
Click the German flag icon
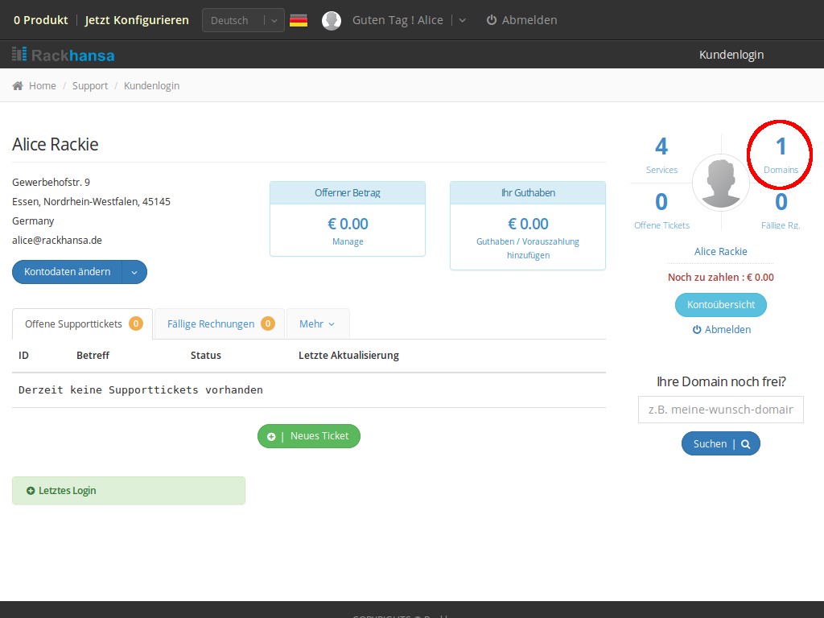[299, 20]
